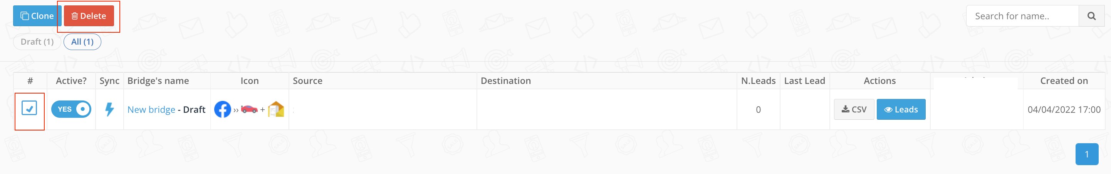
Task: Click the magnifying glass search icon
Action: (1092, 16)
